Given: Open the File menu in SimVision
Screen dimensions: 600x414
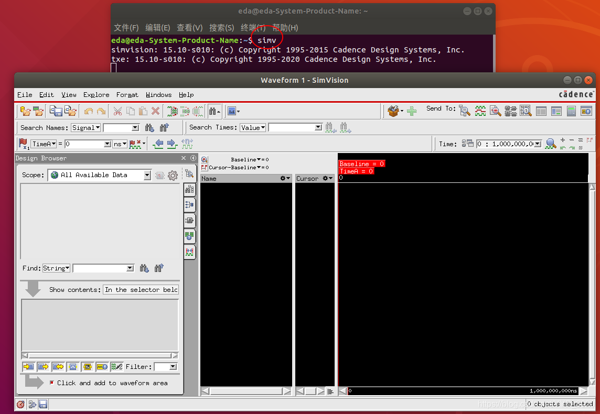Looking at the screenshot, I should coord(25,95).
